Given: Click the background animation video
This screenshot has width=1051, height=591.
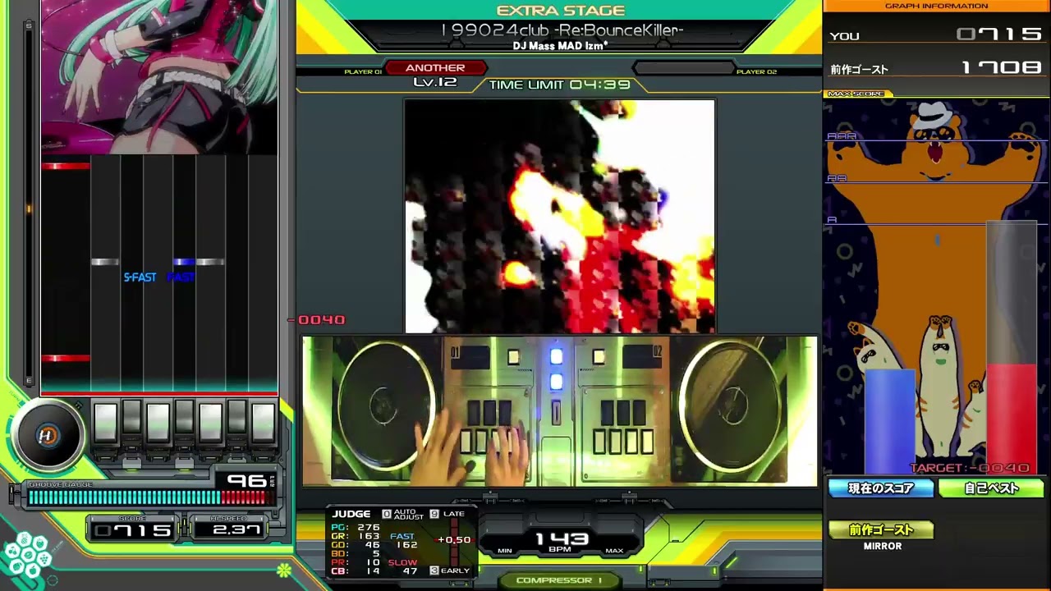Looking at the screenshot, I should [559, 217].
